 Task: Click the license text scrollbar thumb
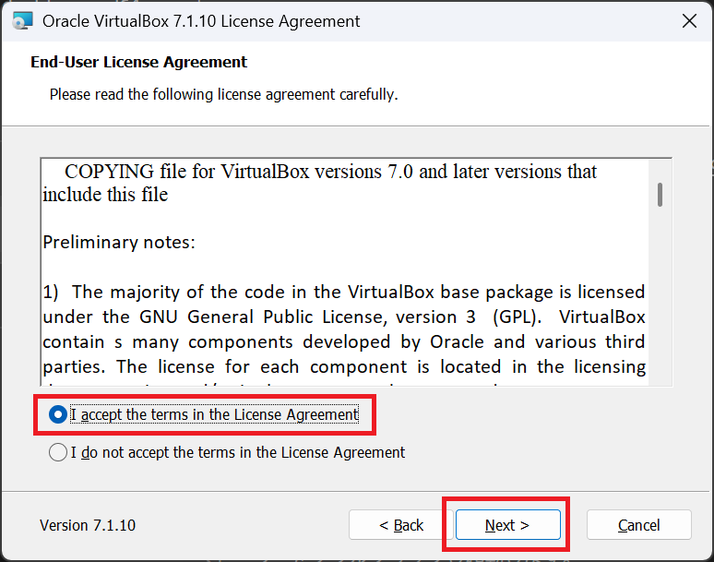click(x=660, y=194)
